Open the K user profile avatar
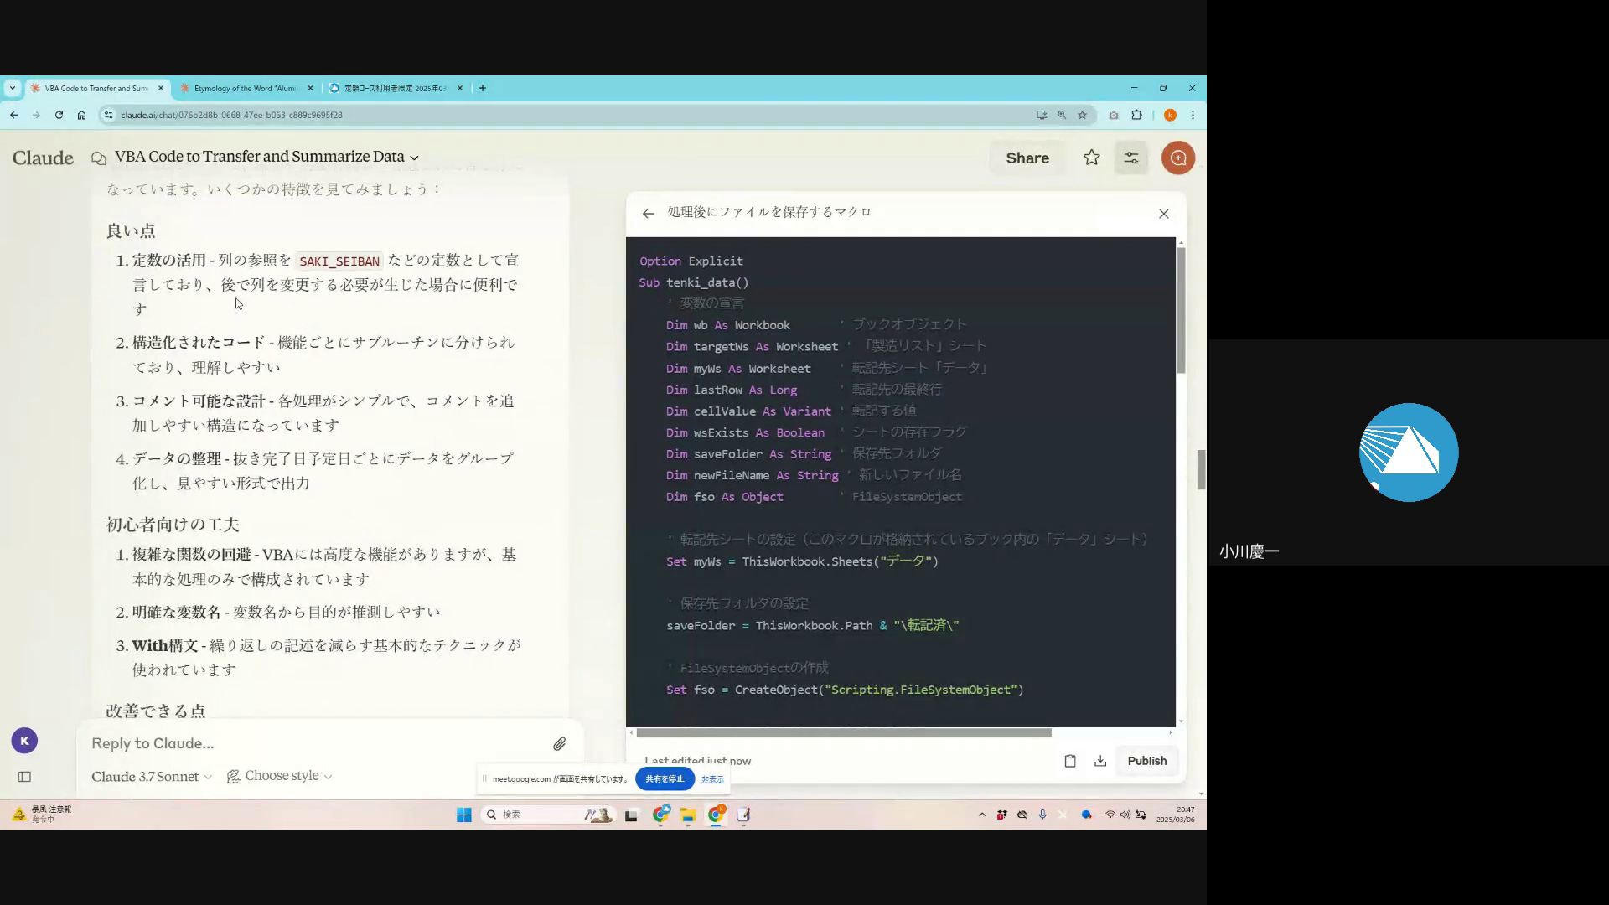1609x905 pixels. coord(24,741)
